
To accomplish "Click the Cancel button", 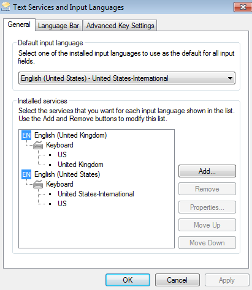I will click(x=177, y=280).
